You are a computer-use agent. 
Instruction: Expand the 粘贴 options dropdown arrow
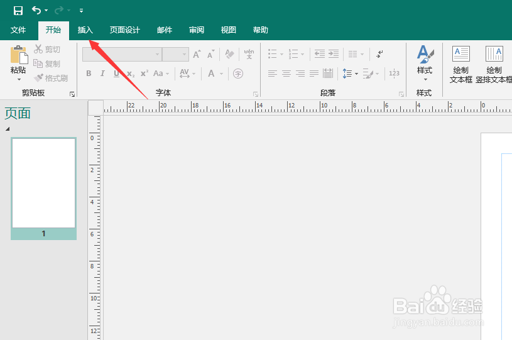(19, 79)
